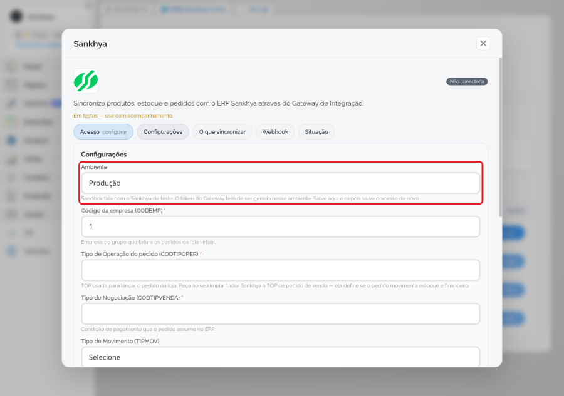Click the 'Condição de pagamento' helper text

coord(148,329)
